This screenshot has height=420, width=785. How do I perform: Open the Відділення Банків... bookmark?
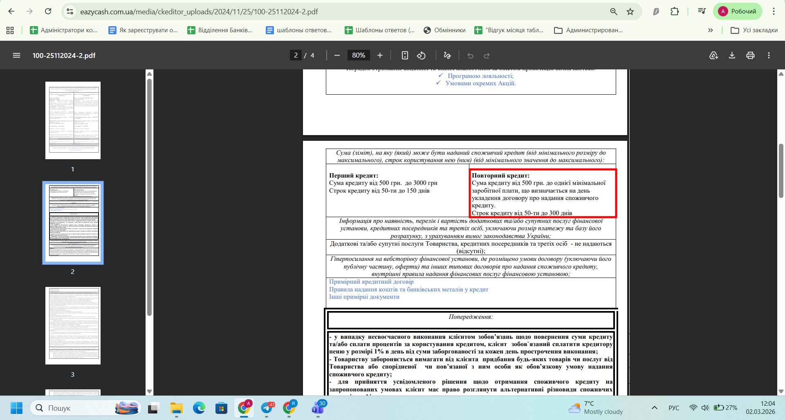220,30
